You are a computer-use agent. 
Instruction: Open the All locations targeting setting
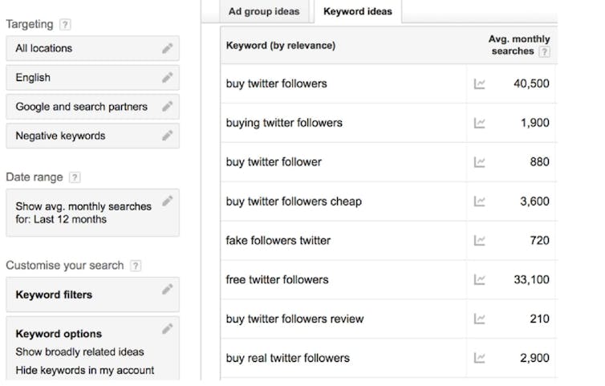click(x=92, y=48)
